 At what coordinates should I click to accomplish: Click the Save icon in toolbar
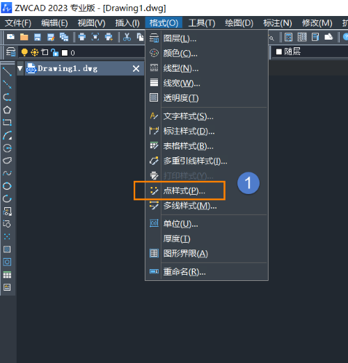click(x=38, y=37)
